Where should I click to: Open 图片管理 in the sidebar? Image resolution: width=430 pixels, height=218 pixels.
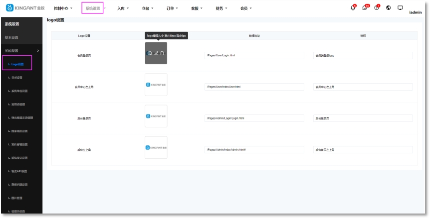tap(17, 198)
